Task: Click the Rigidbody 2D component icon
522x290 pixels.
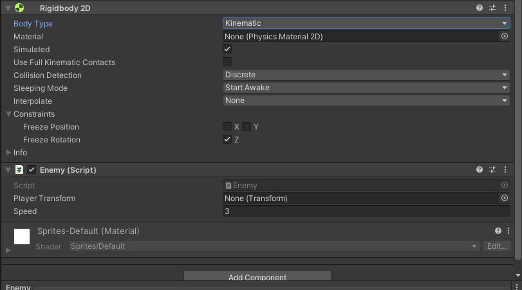Action: pos(19,8)
